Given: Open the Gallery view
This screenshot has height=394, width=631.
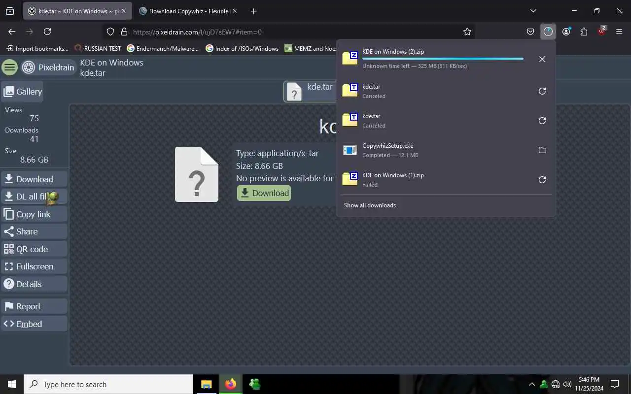Looking at the screenshot, I should (x=22, y=92).
